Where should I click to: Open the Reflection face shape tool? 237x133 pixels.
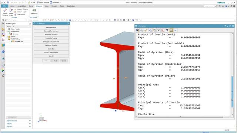pyautogui.click(x=34, y=11)
